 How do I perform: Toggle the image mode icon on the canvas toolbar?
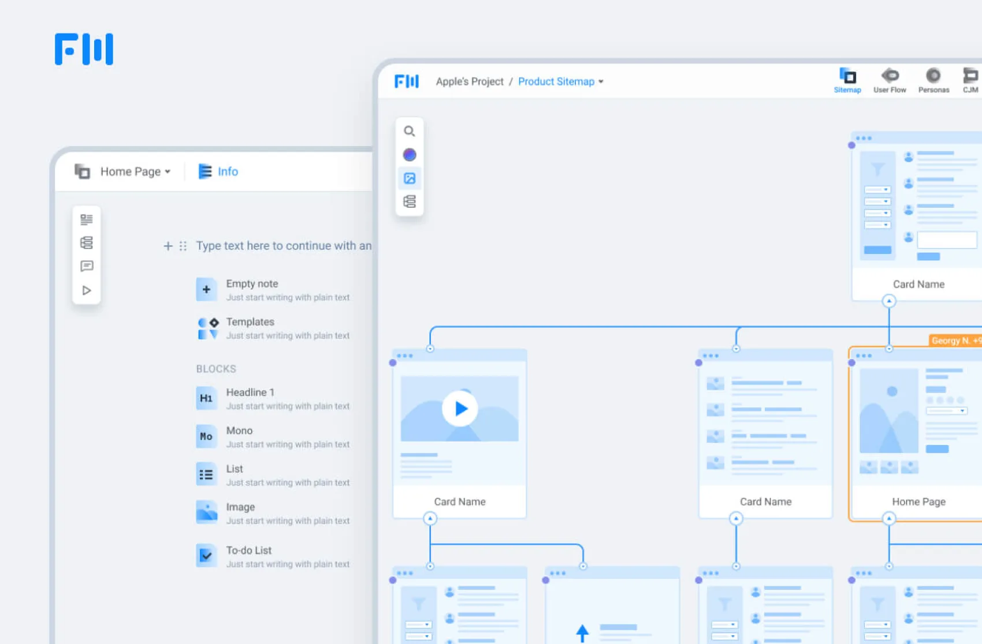[x=410, y=178]
